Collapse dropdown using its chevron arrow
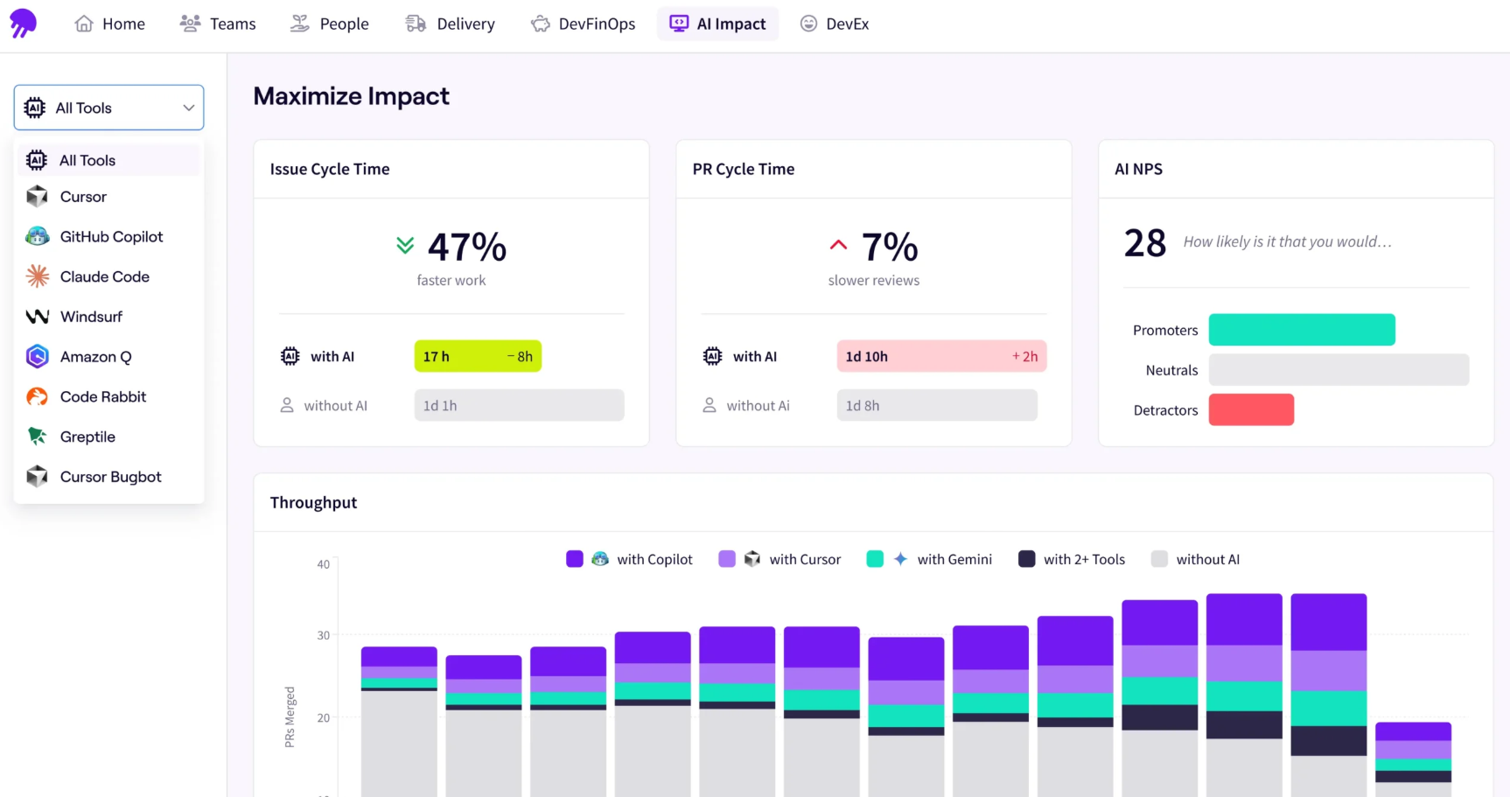Viewport: 1510px width, 797px height. (x=188, y=108)
